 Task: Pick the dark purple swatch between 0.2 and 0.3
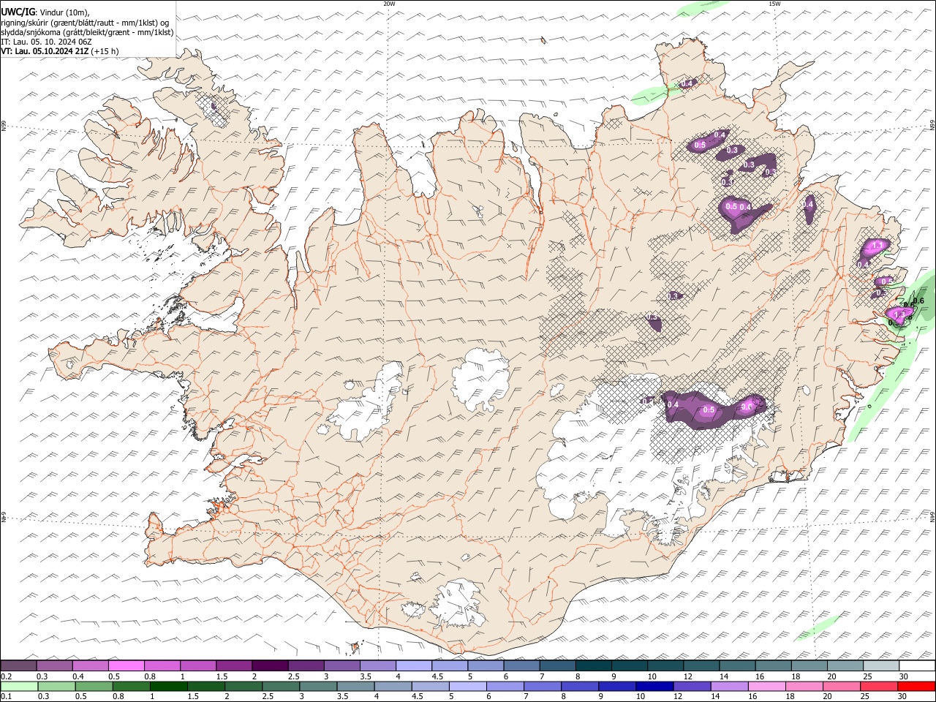(18, 665)
